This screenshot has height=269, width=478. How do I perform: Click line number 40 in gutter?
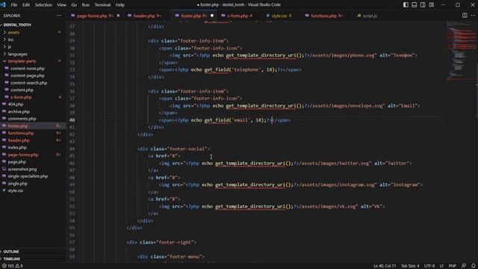[72, 120]
